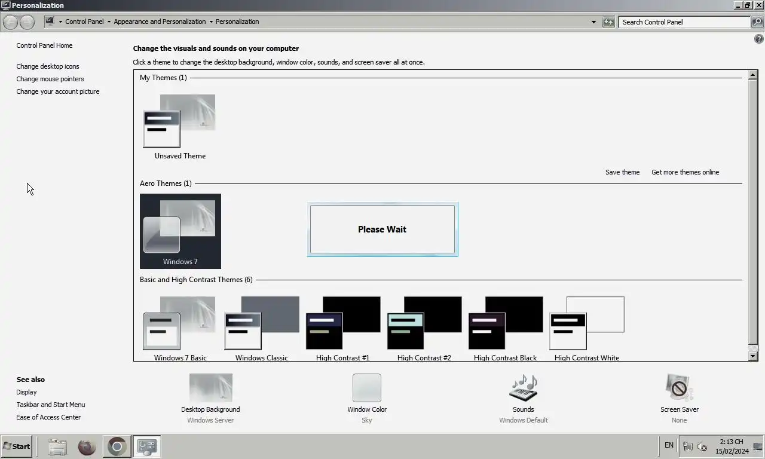Image resolution: width=765 pixels, height=459 pixels.
Task: Click the search magnifier icon
Action: click(x=757, y=22)
